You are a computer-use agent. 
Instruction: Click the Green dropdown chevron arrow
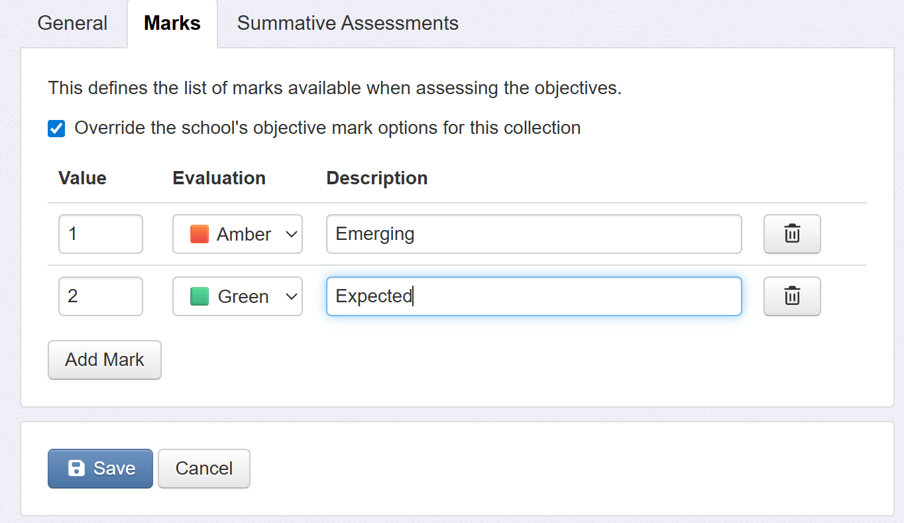tap(291, 296)
